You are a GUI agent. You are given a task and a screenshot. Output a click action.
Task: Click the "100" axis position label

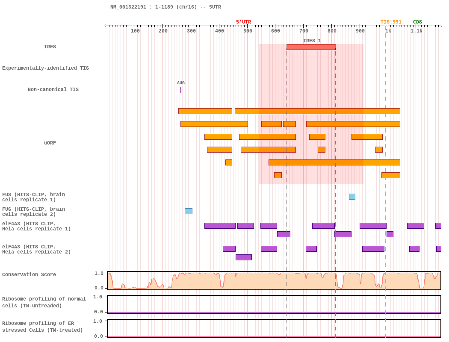[x=135, y=31]
